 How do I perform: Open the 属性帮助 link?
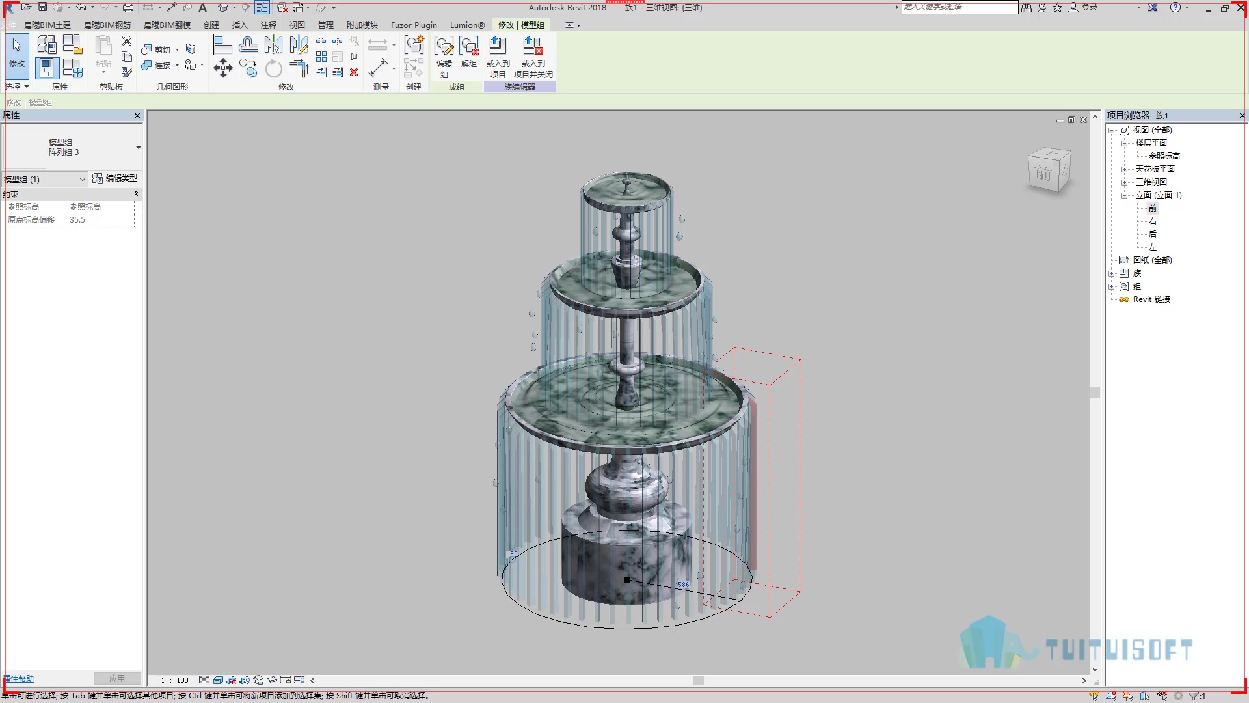click(x=19, y=678)
